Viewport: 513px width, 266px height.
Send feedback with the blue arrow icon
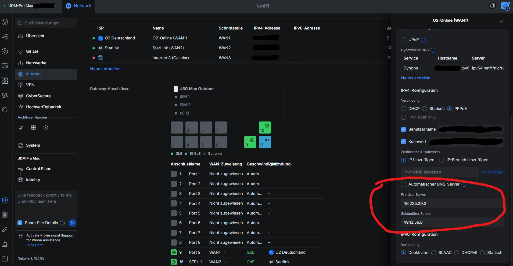pos(72,223)
